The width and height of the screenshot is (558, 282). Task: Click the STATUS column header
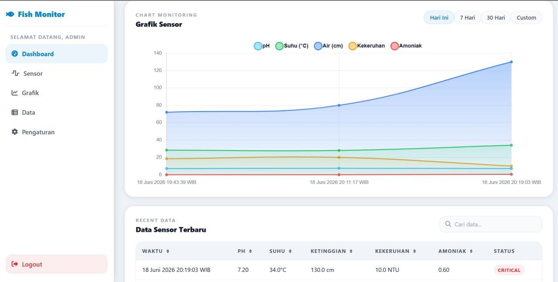pos(504,251)
